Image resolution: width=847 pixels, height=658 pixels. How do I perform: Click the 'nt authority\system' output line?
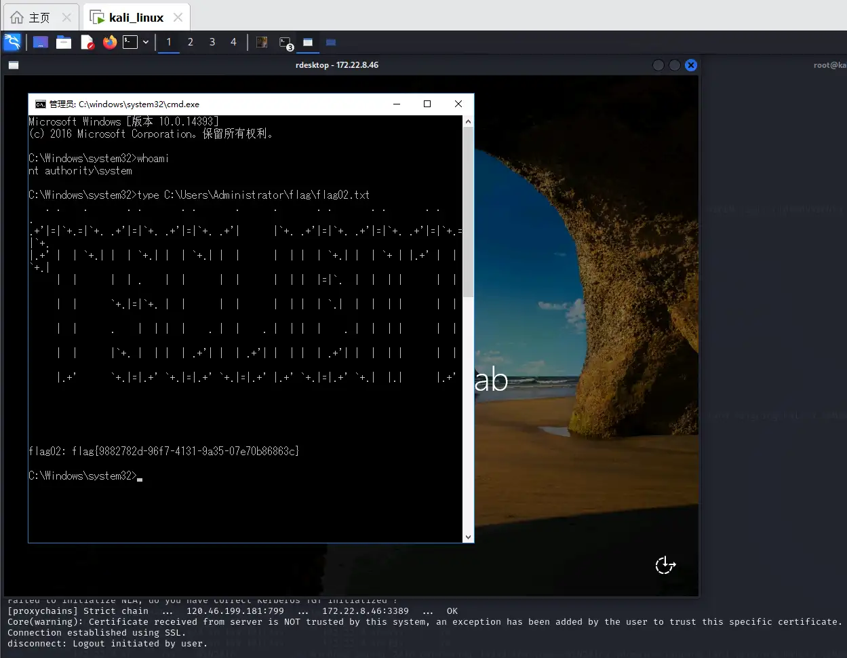80,170
